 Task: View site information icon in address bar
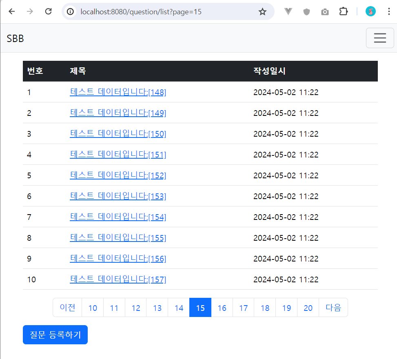71,12
